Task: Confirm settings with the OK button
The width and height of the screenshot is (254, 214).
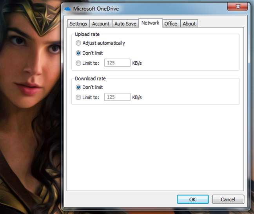Action: [193, 199]
